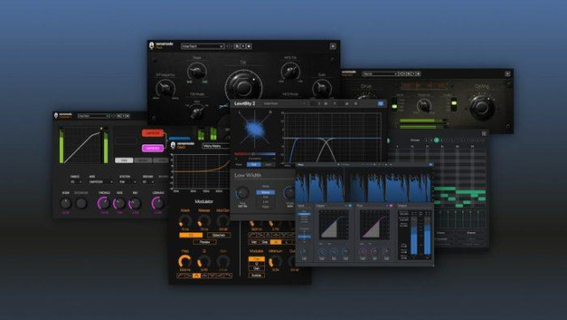Click the upper green level meter in Drive plugin
This screenshot has width=567, height=320.
tap(423, 121)
